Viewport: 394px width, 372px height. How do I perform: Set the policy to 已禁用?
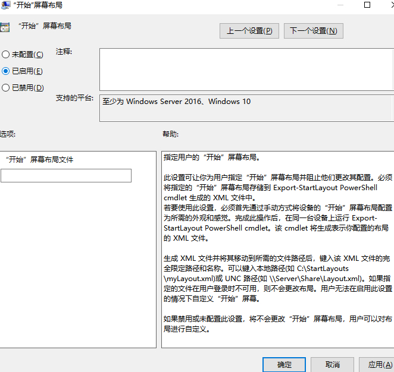5,88
